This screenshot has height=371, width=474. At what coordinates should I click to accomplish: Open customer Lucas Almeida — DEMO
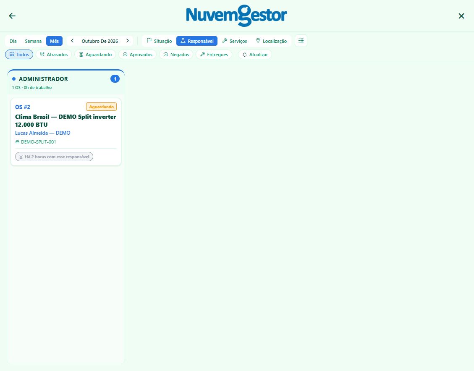coord(43,133)
